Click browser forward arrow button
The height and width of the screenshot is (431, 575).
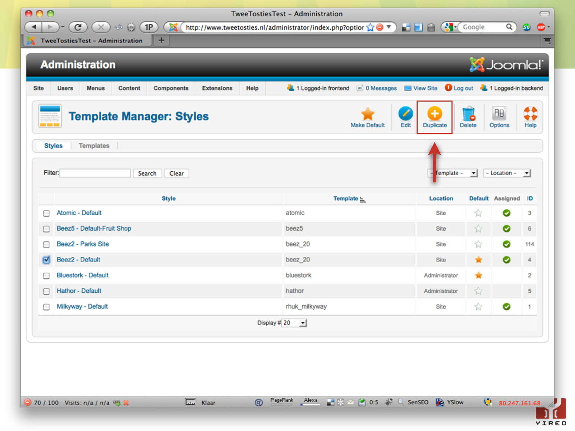(50, 27)
